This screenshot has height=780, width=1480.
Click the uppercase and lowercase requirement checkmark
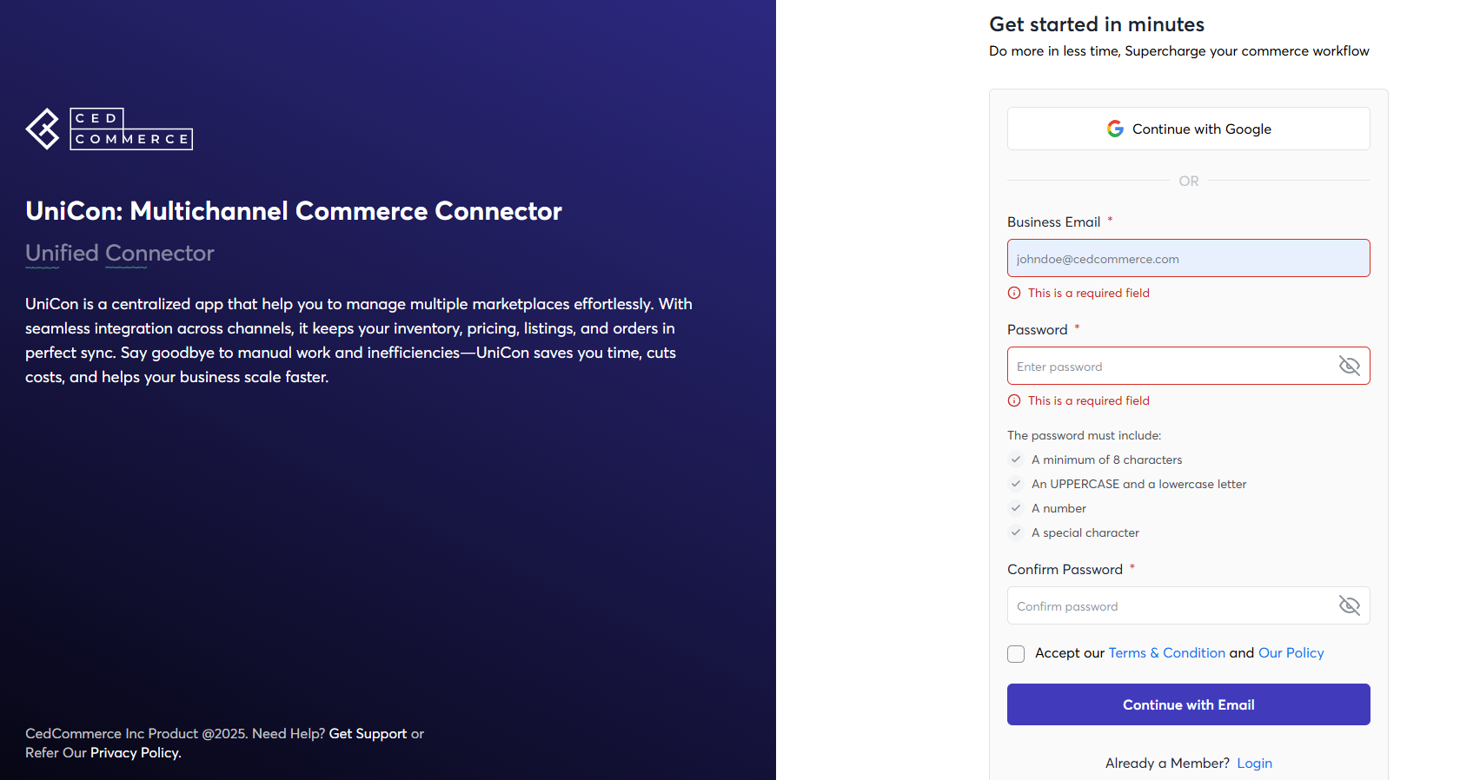click(x=1016, y=484)
